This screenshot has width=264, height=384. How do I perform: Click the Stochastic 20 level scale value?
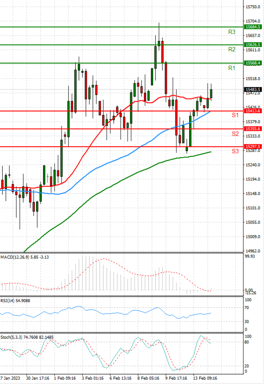(x=247, y=366)
